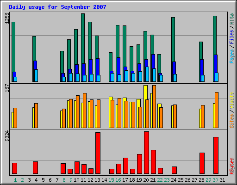The width and height of the screenshot is (237, 185).
Task: Click day label 10 on the axis
Action: (76, 180)
